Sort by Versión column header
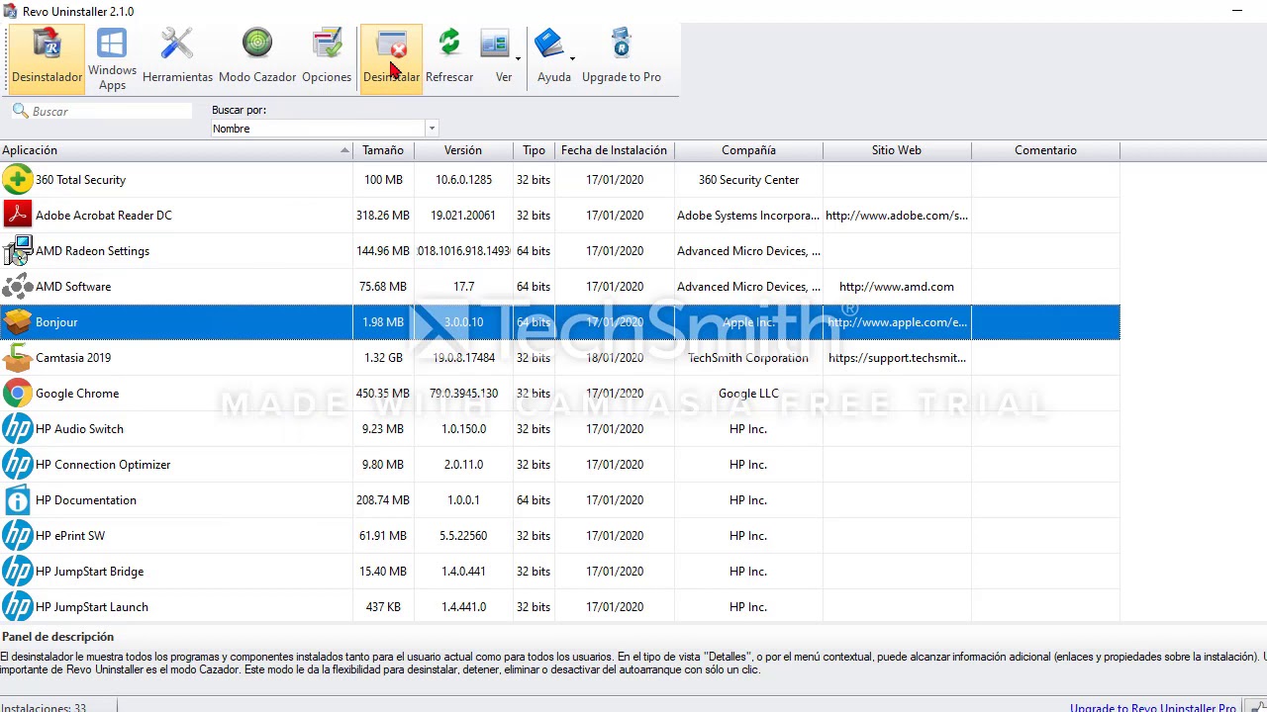Image resolution: width=1267 pixels, height=712 pixels. [x=463, y=150]
